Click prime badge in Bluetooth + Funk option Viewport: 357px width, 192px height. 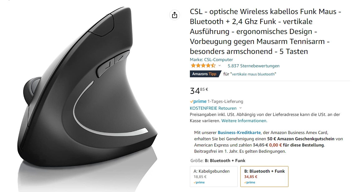[x=250, y=182]
